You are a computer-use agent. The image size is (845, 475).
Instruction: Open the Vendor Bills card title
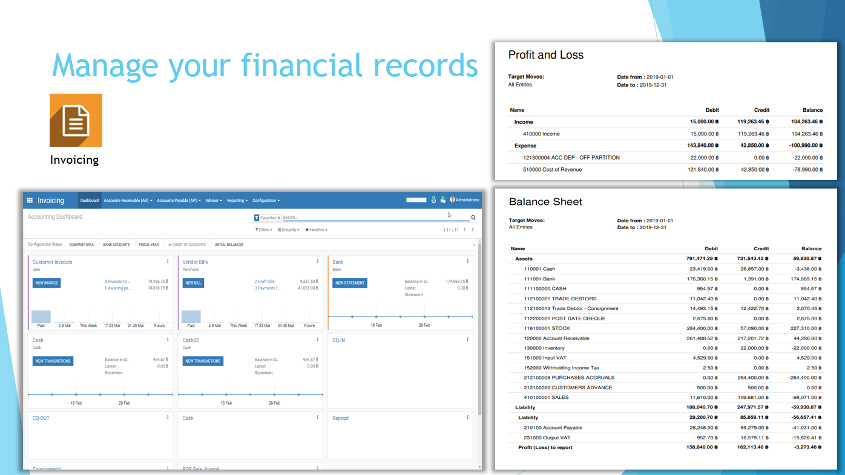pyautogui.click(x=195, y=262)
